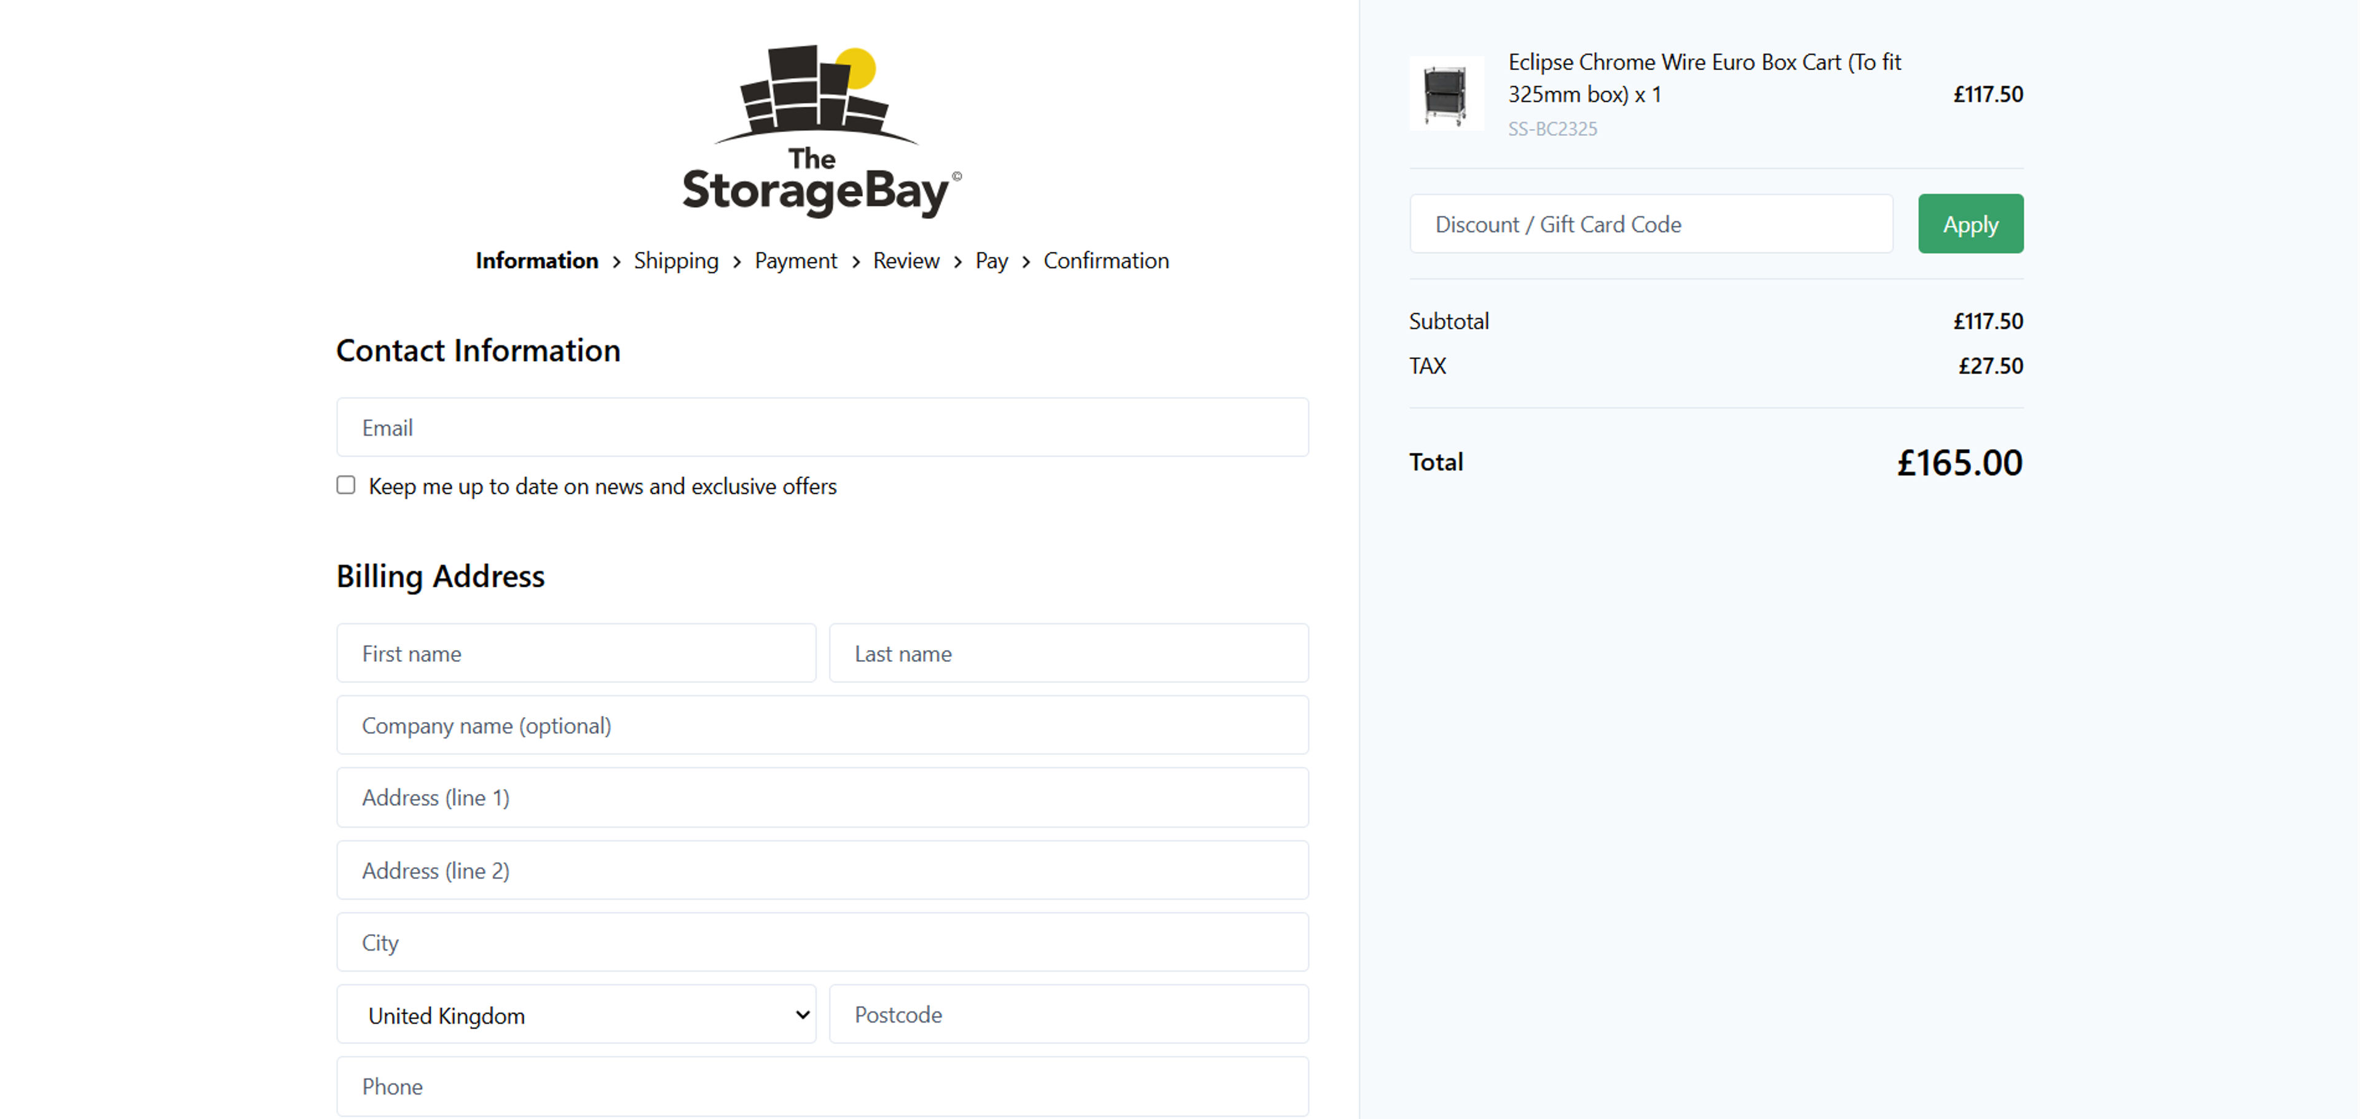
Task: Click the Address line 1 field
Action: click(822, 796)
